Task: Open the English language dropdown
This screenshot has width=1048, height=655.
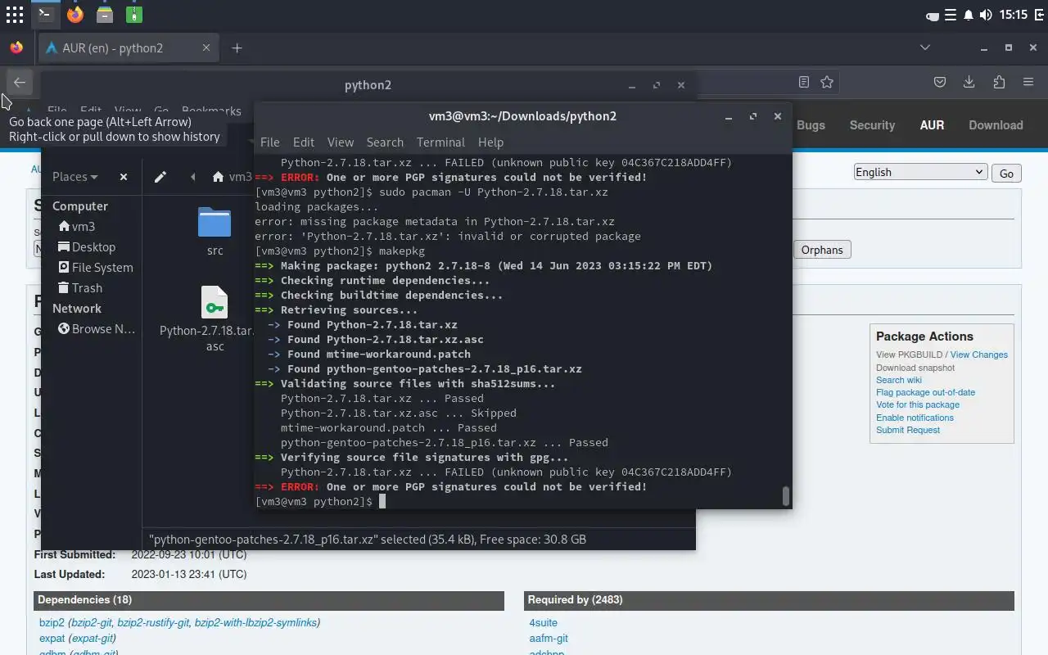Action: [x=919, y=172]
